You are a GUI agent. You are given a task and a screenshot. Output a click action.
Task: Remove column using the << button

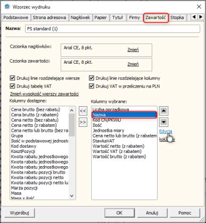tap(83, 111)
